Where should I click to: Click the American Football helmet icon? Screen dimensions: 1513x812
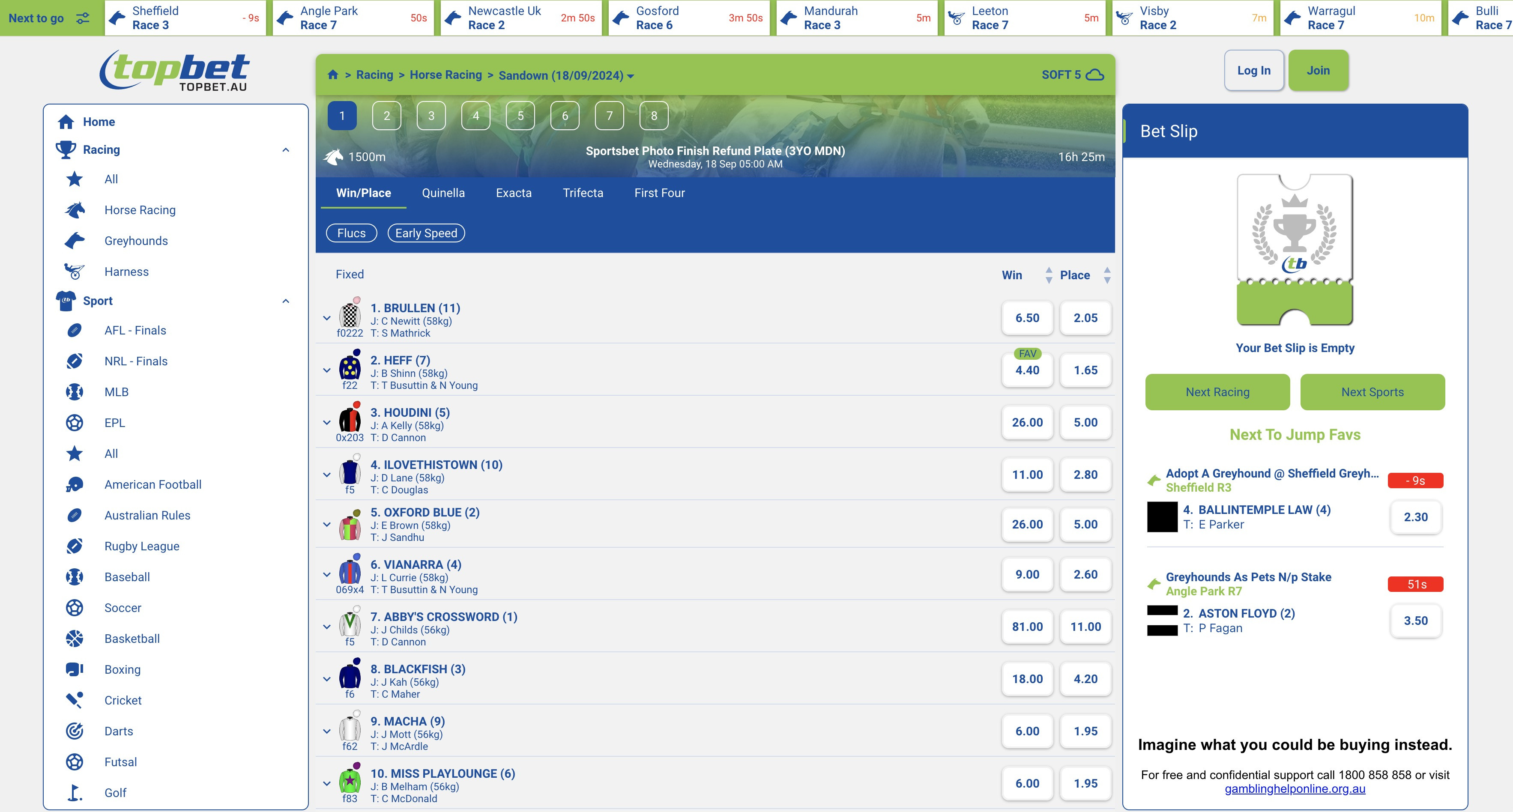(x=75, y=484)
